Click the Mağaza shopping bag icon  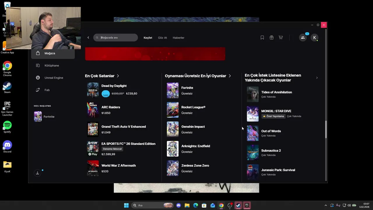point(38,53)
